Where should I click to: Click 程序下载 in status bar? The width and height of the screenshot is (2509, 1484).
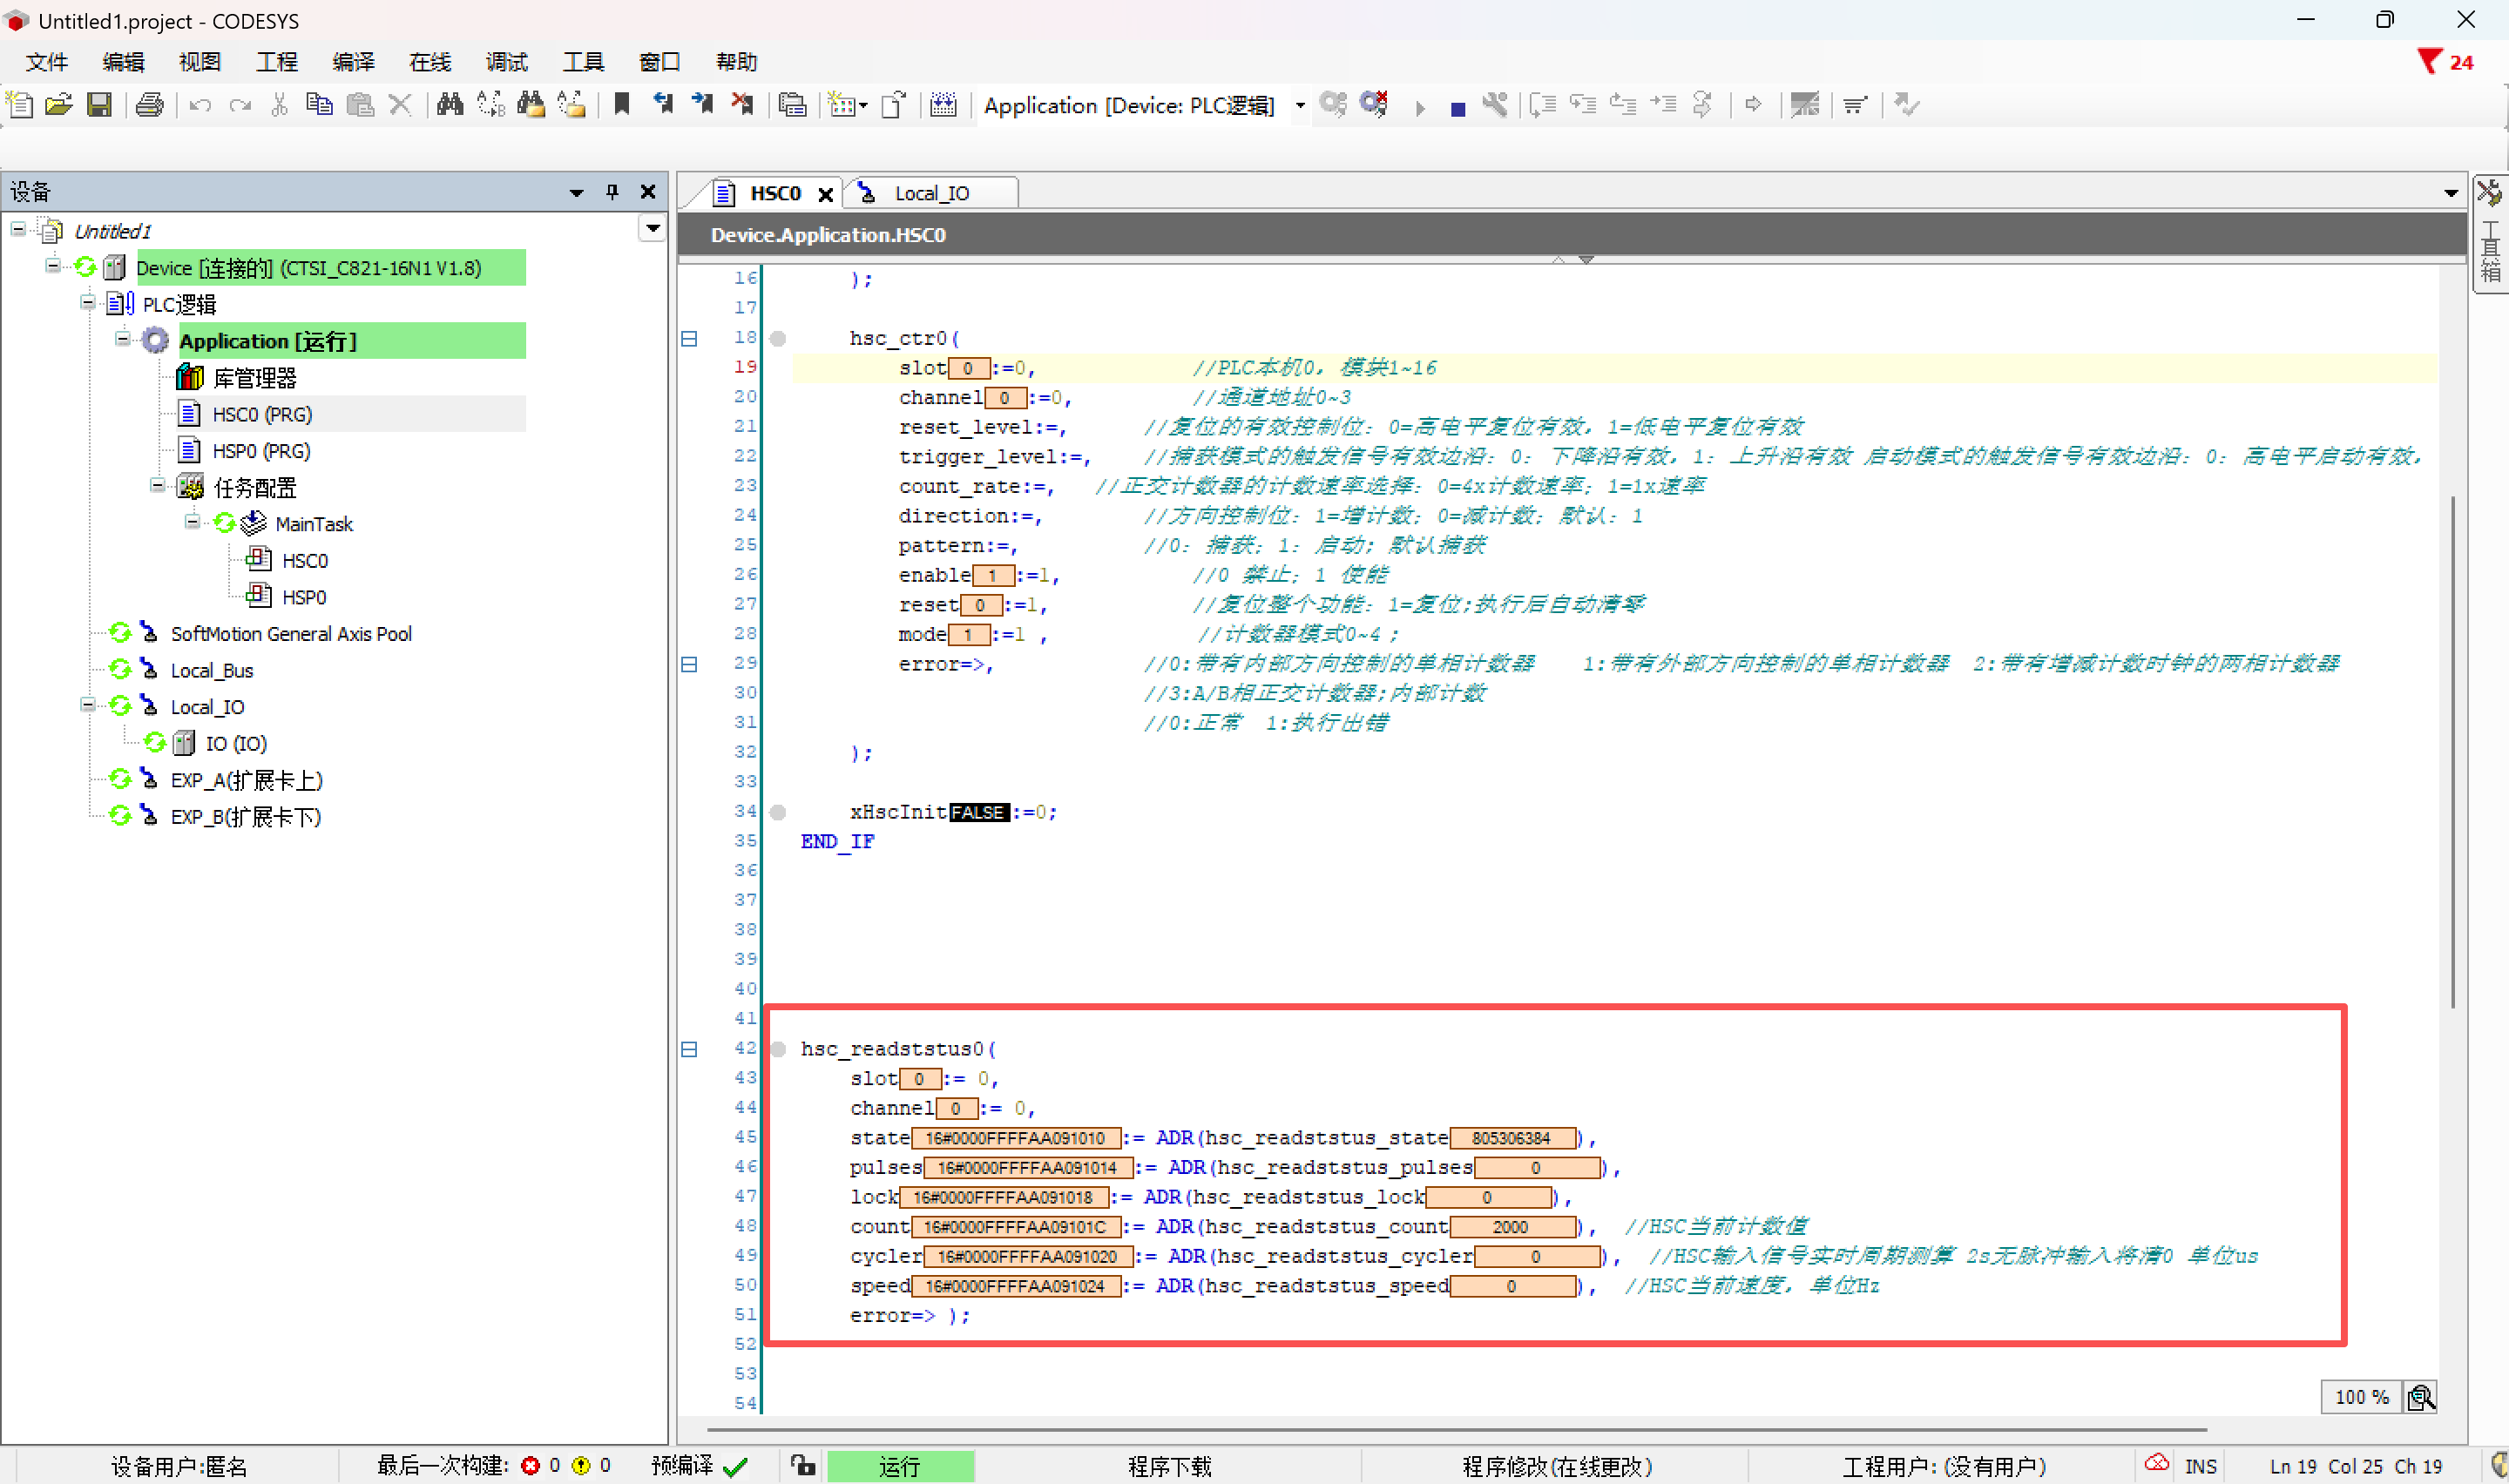pos(1169,1466)
